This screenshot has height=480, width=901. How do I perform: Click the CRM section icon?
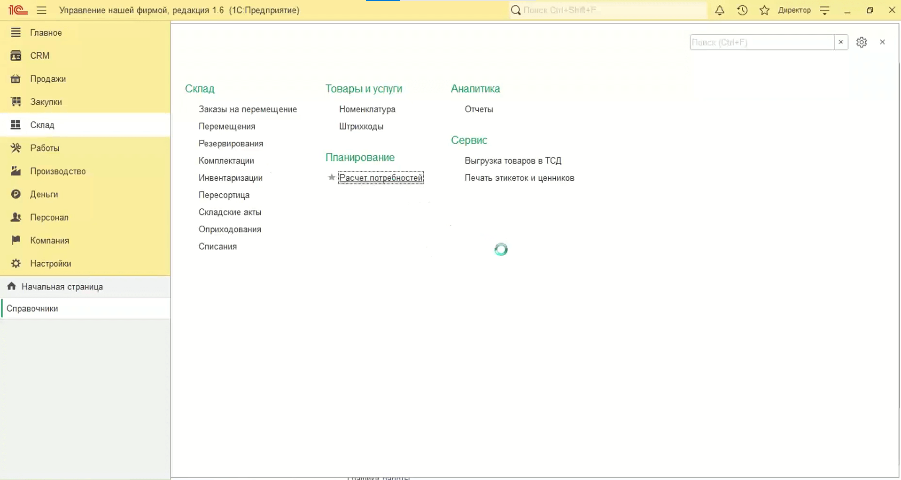16,55
